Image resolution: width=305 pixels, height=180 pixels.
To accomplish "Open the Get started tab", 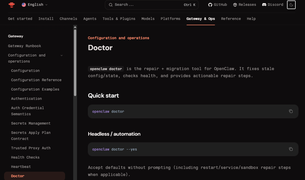I will pos(20,19).
